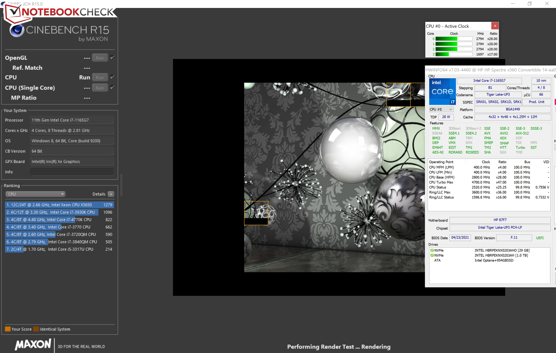Toggle the OpenGL test checkbox
The width and height of the screenshot is (556, 353).
pyautogui.click(x=112, y=58)
